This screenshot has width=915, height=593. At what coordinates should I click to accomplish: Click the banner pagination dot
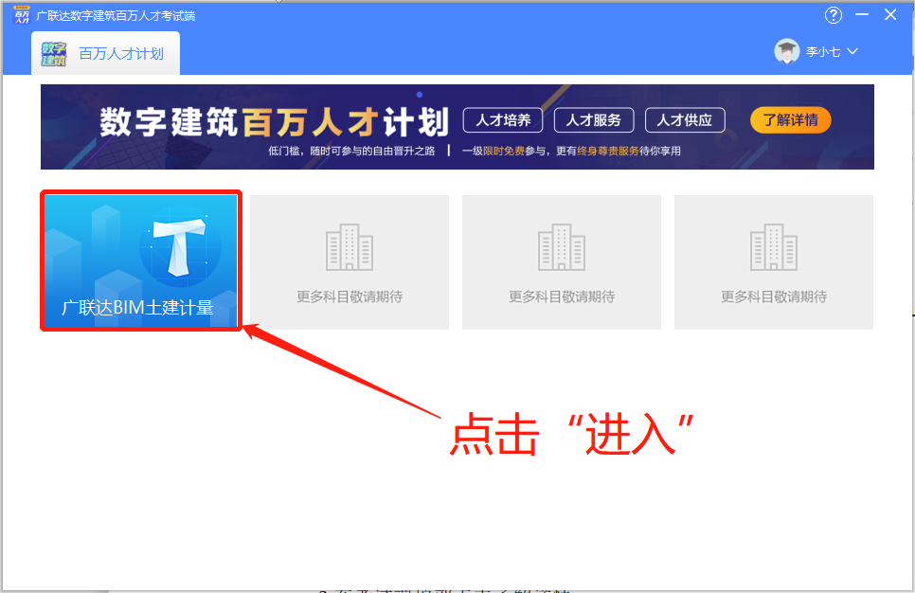[420, 95]
